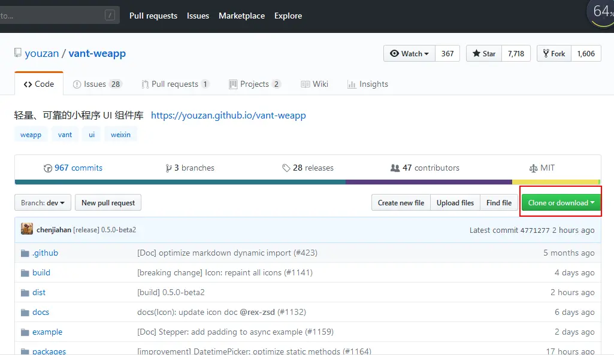Open the Issues tab
Image resolution: width=614 pixels, height=355 pixels.
[98, 84]
